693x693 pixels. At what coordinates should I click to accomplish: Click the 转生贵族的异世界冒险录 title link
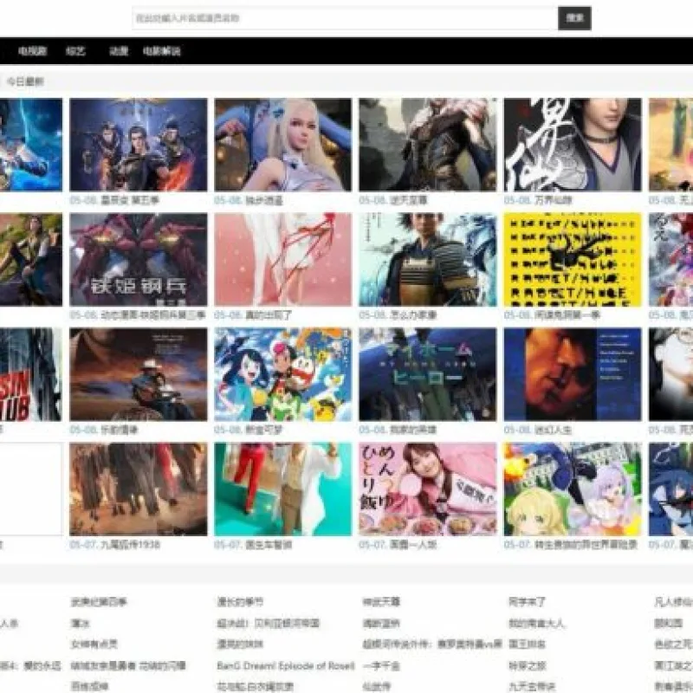coord(586,545)
